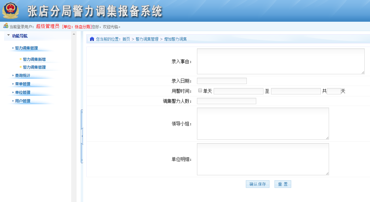The height and width of the screenshot is (202, 370).
Task: Focus the 录入日期 input field
Action: [222, 81]
